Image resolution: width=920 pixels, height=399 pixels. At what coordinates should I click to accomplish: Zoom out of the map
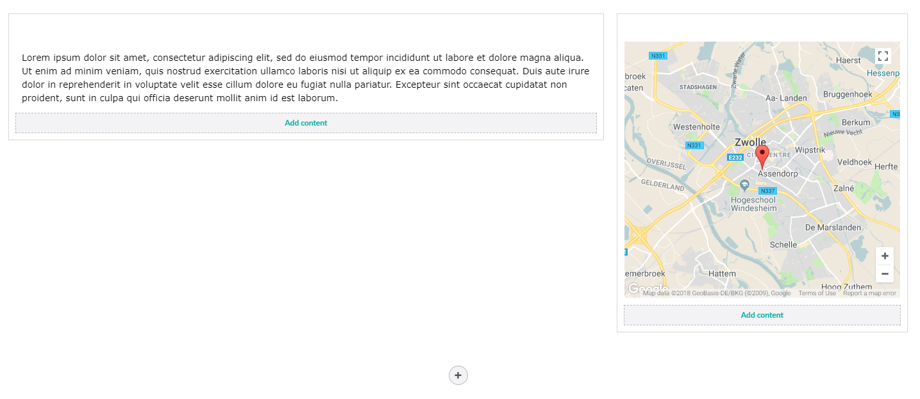click(885, 274)
